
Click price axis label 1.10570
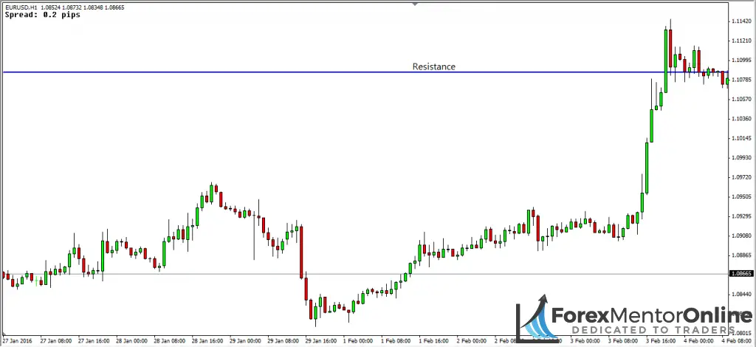tap(741, 99)
